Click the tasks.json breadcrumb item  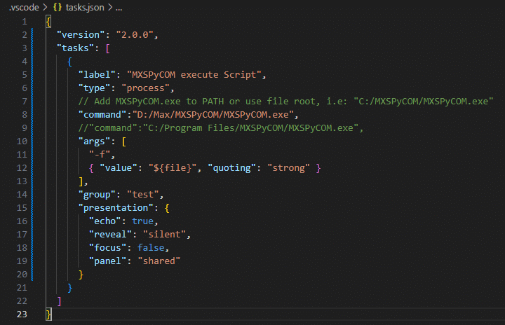coord(85,8)
